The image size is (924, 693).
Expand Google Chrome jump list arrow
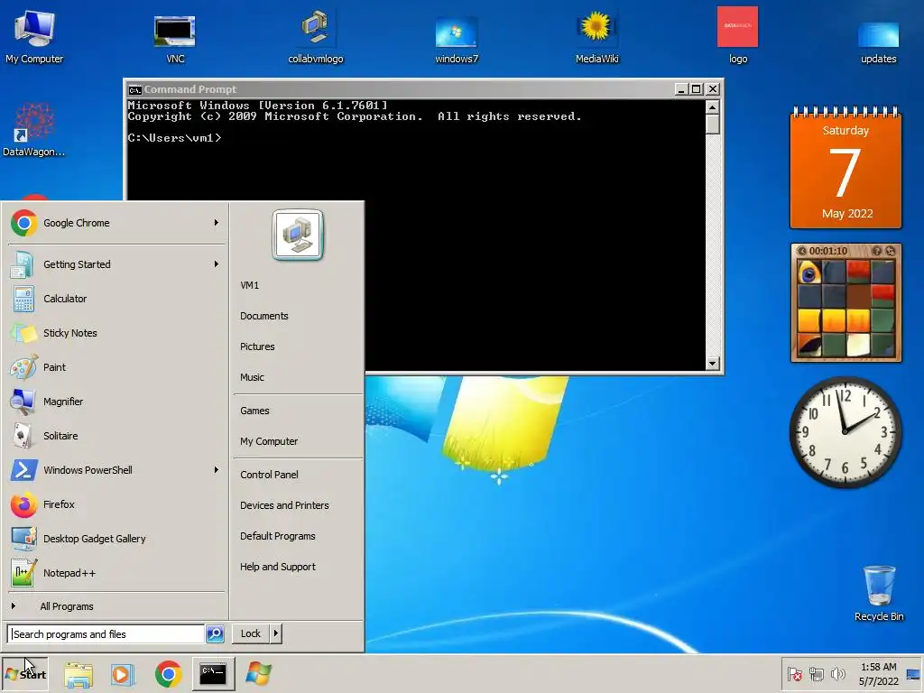[x=217, y=223]
